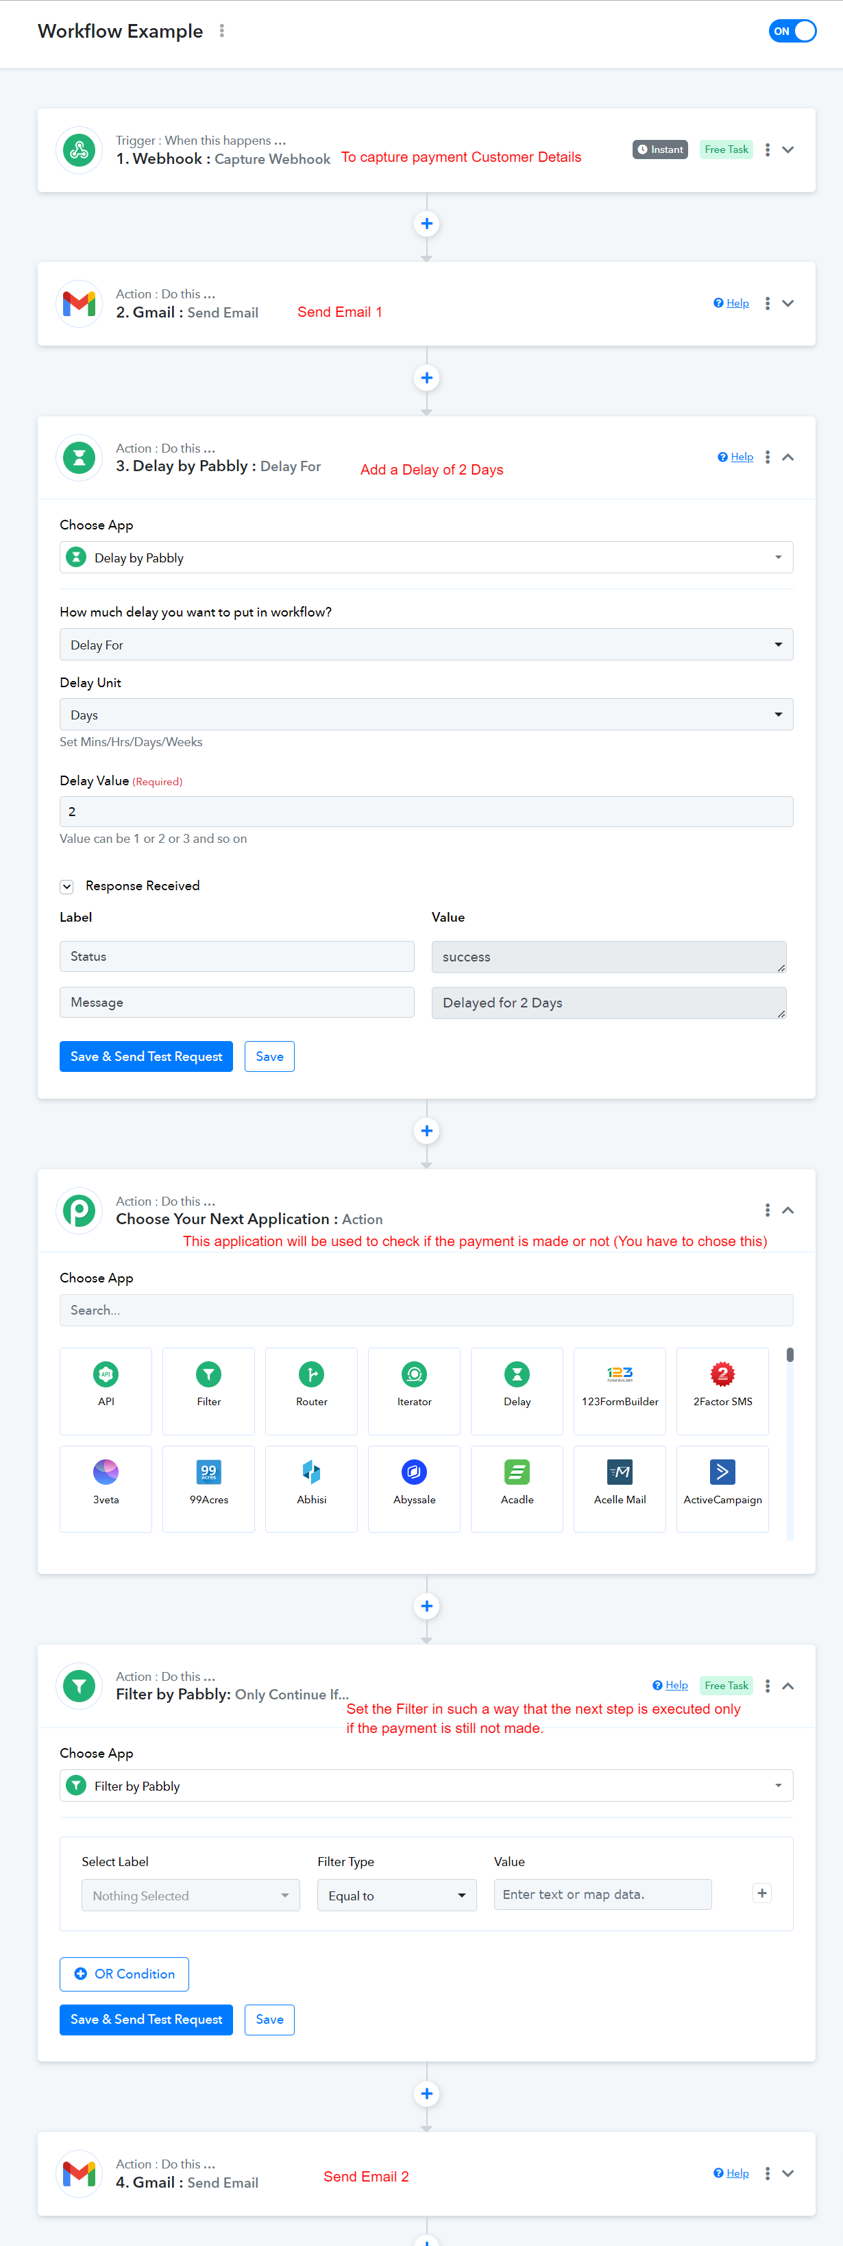Click Save button in Delay step
Screen dimensions: 843x2246
[269, 1057]
